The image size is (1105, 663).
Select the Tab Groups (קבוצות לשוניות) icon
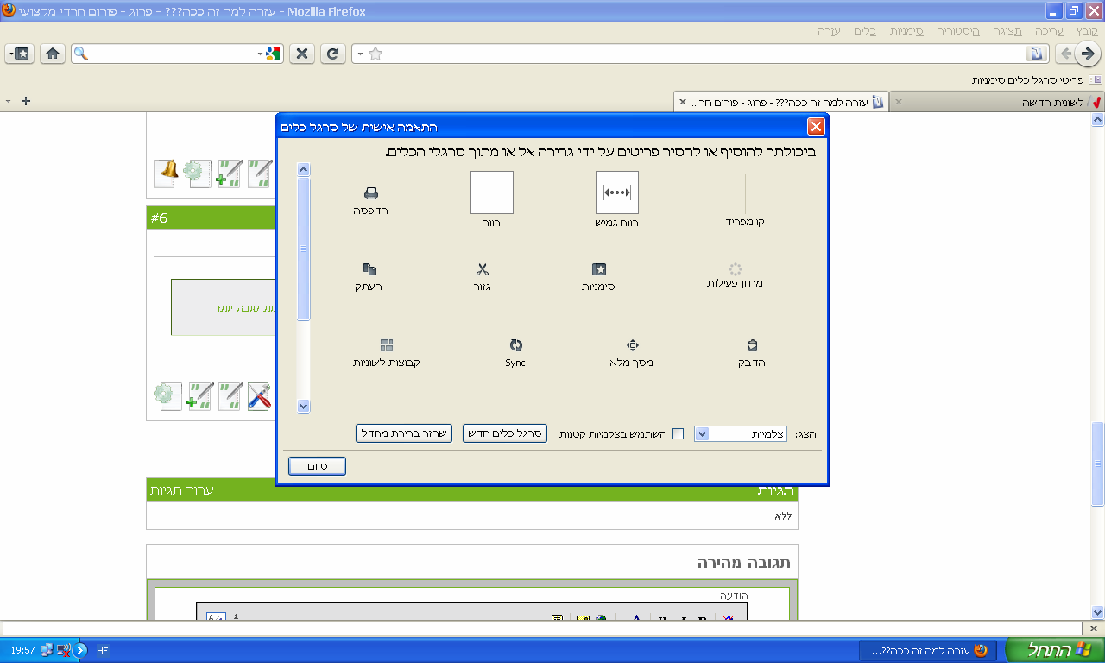(x=387, y=345)
